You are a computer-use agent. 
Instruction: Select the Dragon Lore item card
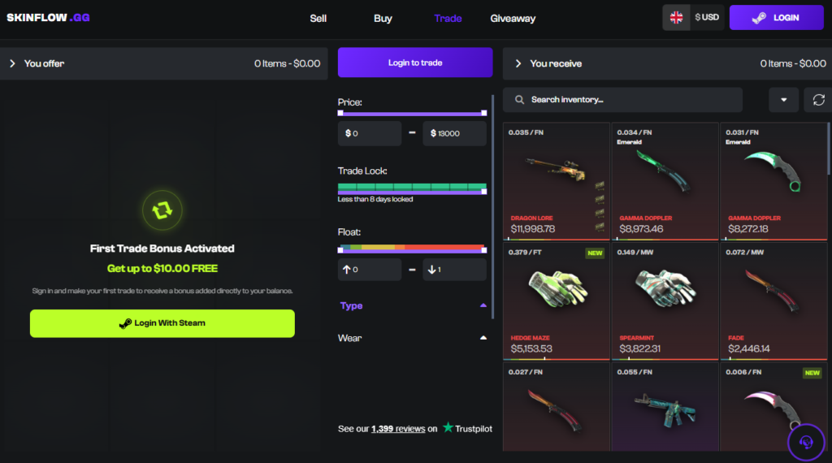click(x=556, y=182)
